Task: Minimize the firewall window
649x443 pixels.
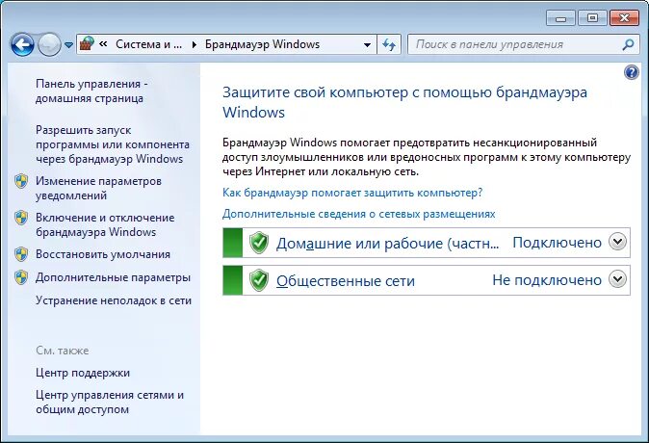Action: click(560, 18)
